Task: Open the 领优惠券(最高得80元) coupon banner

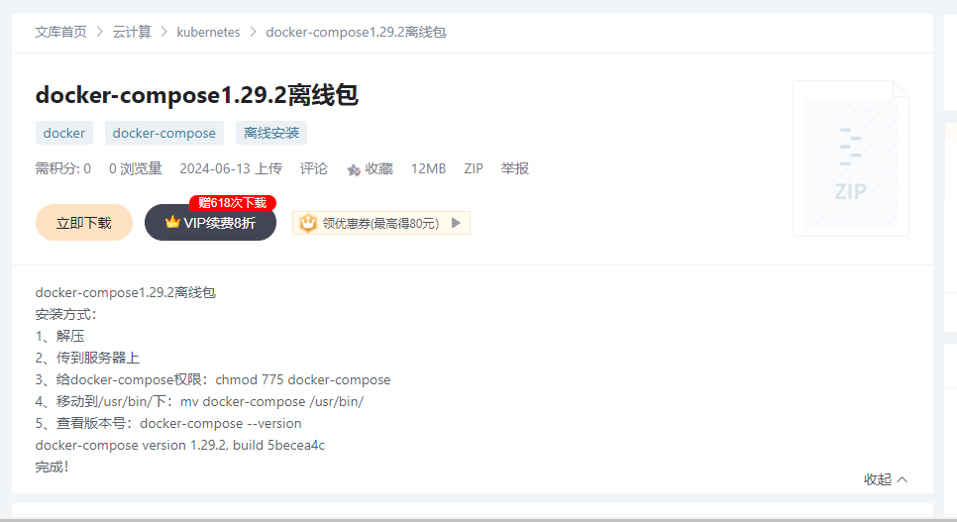Action: pos(381,223)
